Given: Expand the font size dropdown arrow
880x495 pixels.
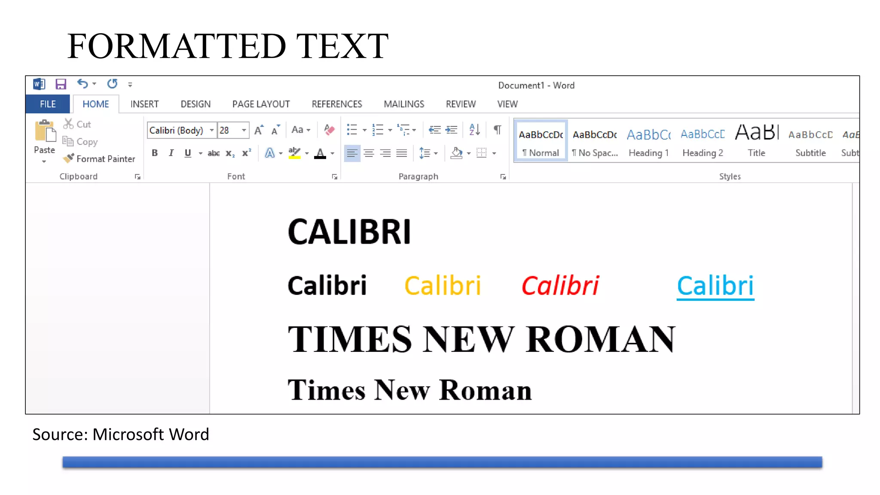Looking at the screenshot, I should click(x=244, y=130).
